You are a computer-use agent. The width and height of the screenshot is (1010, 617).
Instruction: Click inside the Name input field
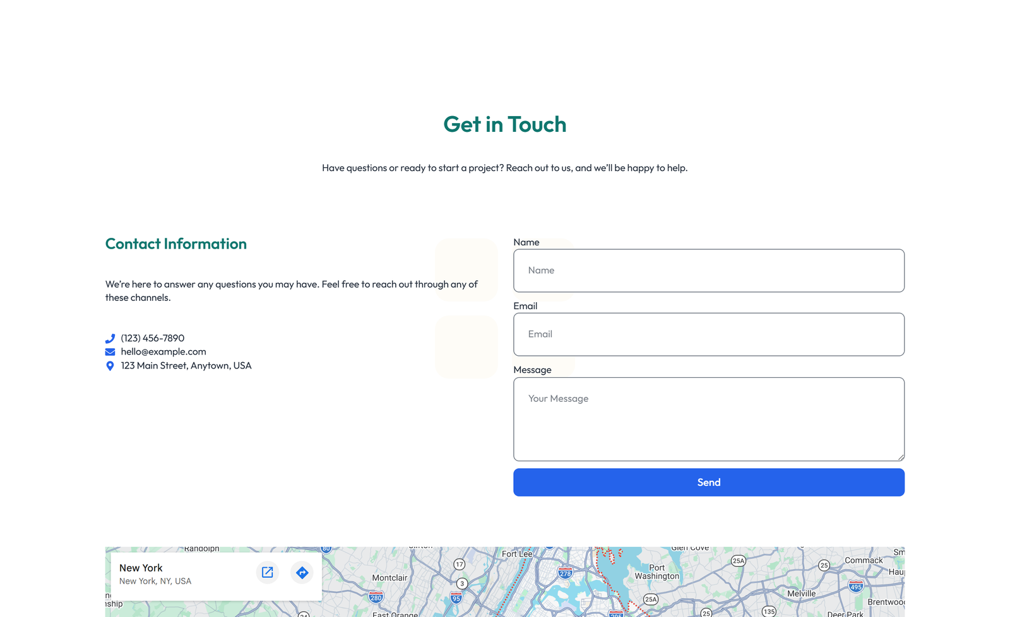pyautogui.click(x=709, y=270)
